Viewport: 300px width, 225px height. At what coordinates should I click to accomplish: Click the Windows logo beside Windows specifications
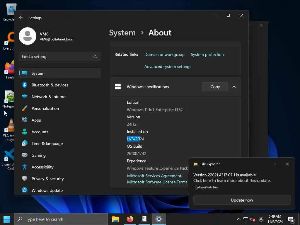118,87
